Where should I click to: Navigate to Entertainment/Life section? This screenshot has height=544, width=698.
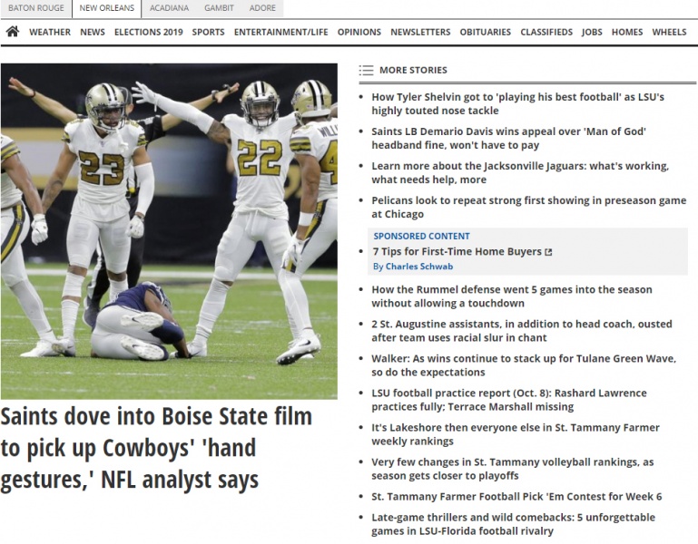(x=280, y=32)
